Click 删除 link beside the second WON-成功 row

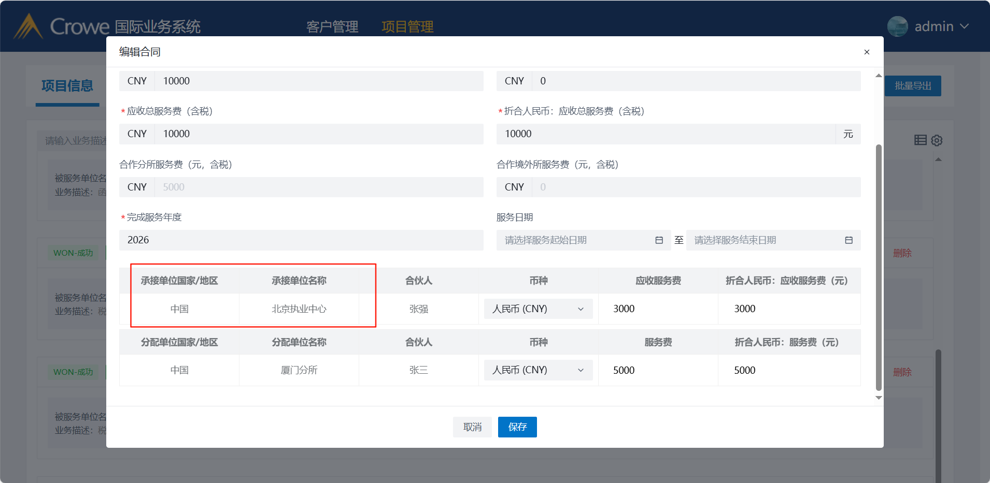pos(902,372)
